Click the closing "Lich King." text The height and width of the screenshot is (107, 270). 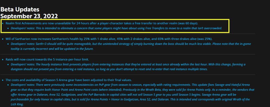pos(17,104)
